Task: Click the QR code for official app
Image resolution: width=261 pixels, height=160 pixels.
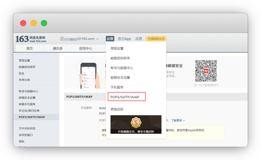Action: [206, 71]
